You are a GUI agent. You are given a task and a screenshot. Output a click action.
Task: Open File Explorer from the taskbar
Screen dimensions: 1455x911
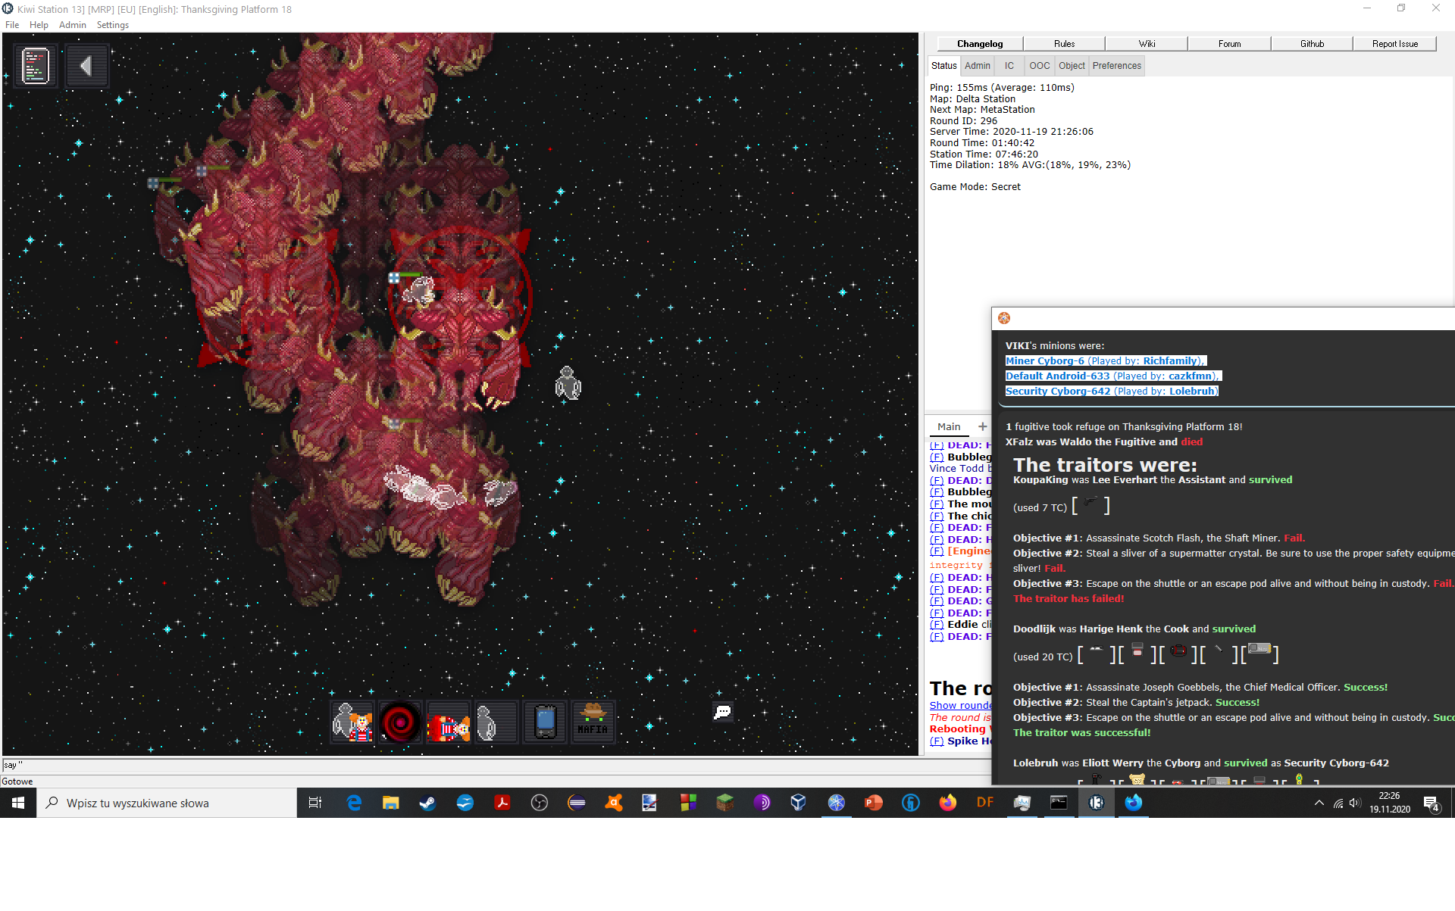pyautogui.click(x=391, y=803)
